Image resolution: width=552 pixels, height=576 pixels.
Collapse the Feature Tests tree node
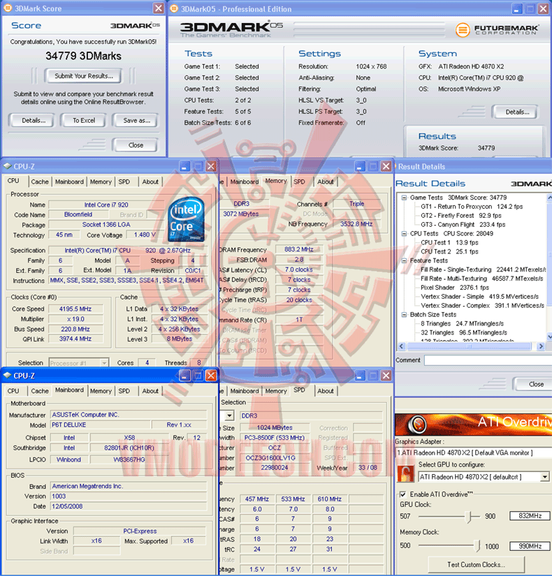tap(404, 260)
